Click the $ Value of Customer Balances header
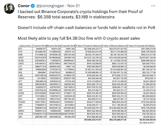 tap(89, 46)
